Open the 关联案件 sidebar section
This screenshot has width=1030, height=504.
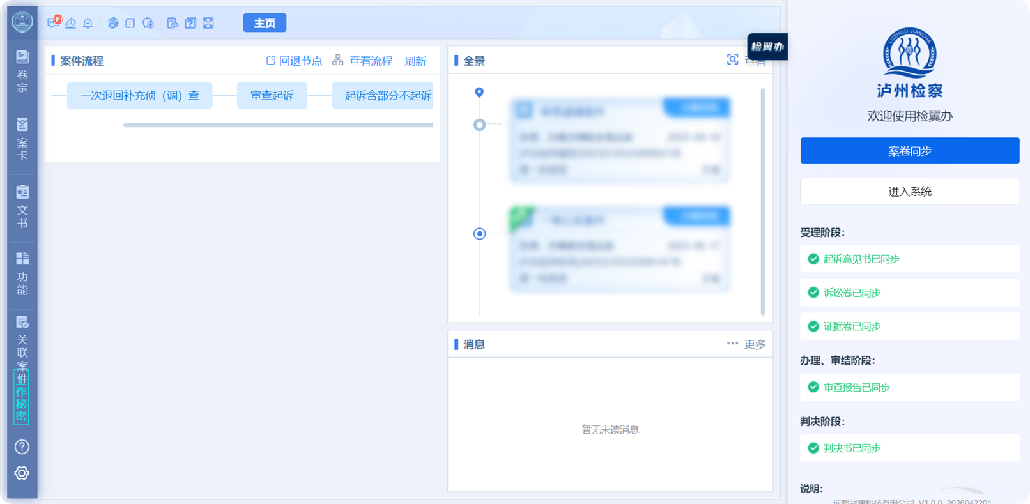coord(22,348)
